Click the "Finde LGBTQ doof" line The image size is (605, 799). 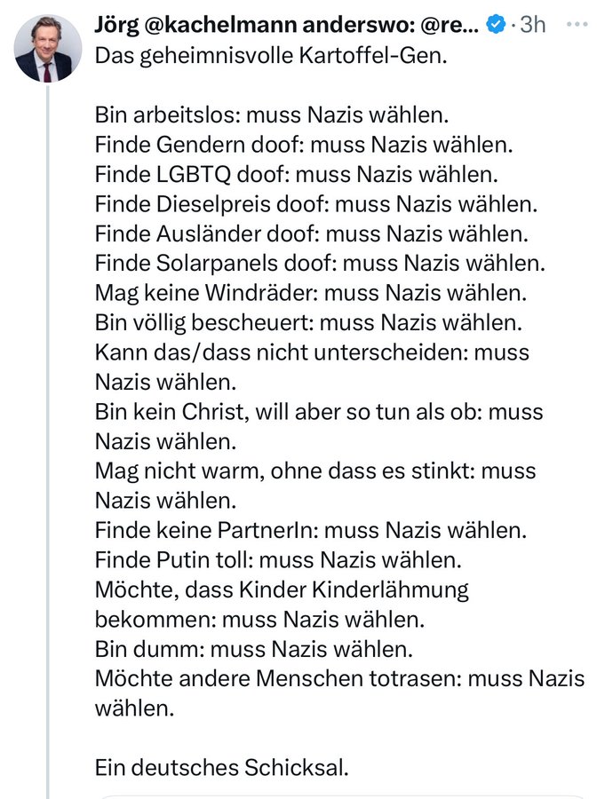(296, 174)
